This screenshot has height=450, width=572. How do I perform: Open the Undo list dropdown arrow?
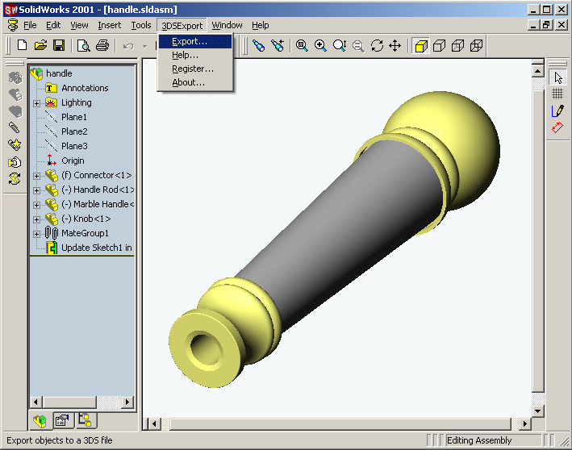(145, 46)
